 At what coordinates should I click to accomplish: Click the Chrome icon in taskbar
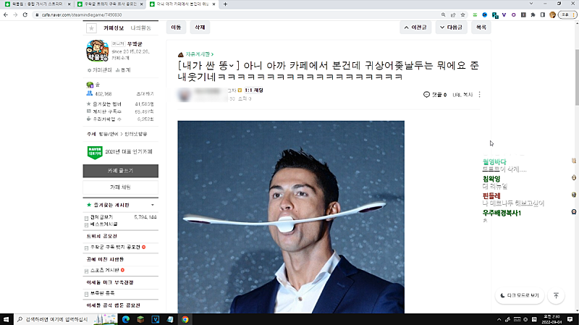click(185, 319)
